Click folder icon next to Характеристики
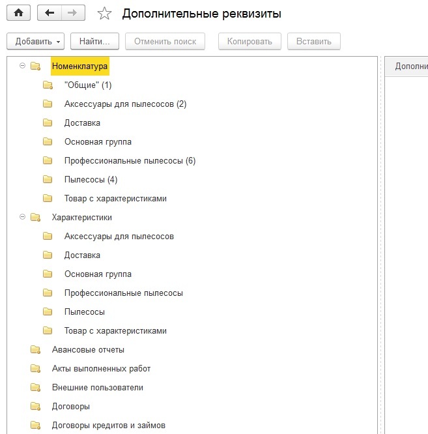 (x=35, y=217)
